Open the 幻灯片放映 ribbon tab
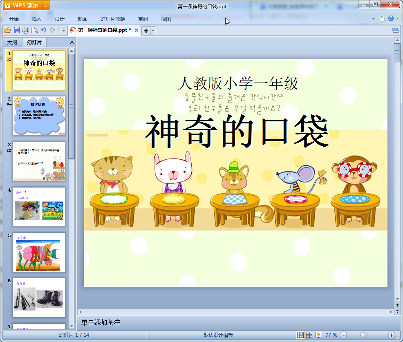This screenshot has width=403, height=342. (113, 19)
